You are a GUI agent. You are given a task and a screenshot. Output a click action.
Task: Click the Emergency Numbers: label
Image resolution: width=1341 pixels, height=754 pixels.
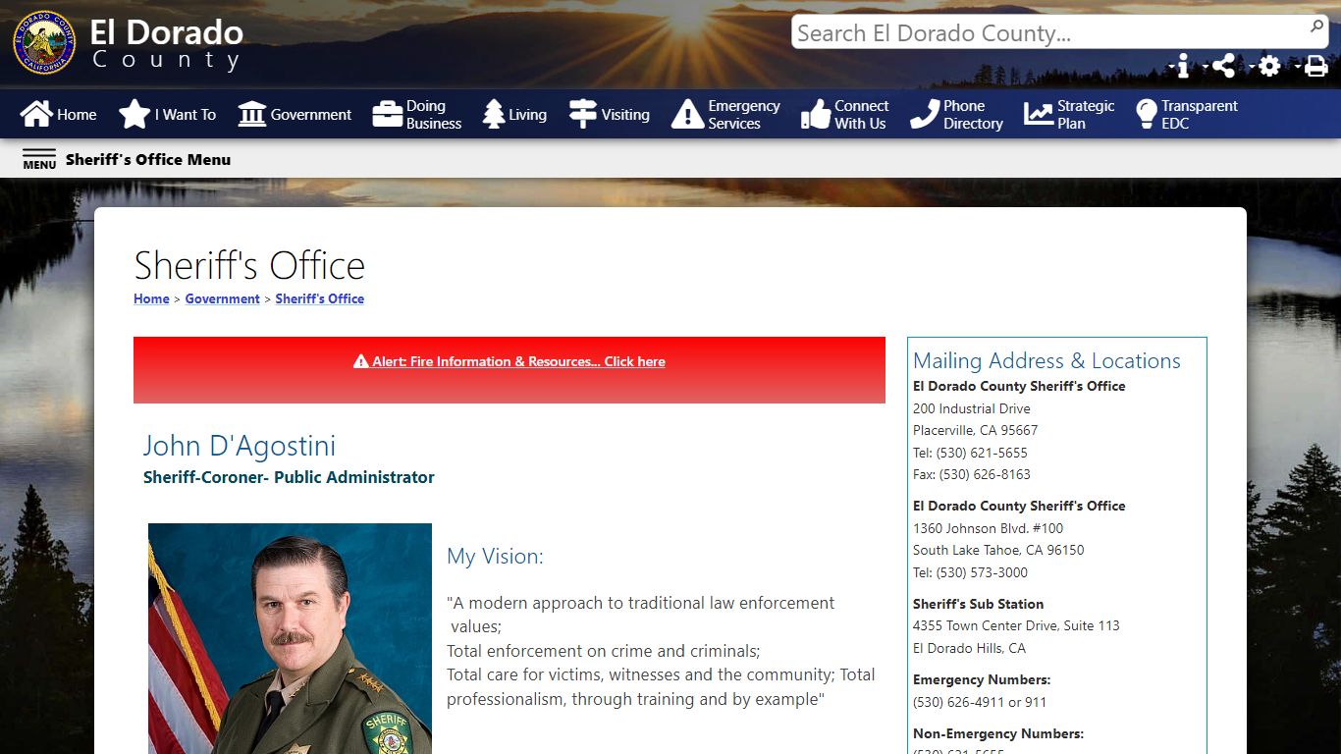[982, 679]
